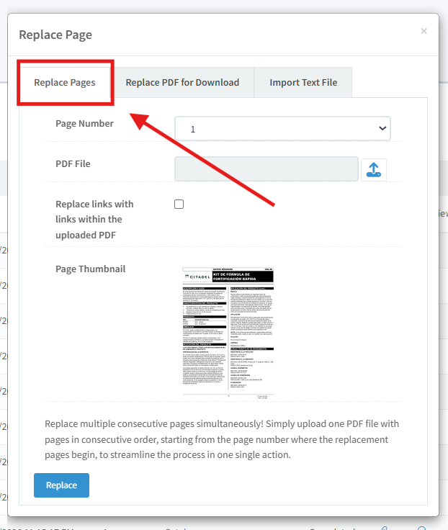The height and width of the screenshot is (530, 448).
Task: Click the upload PDF file icon
Action: tap(373, 169)
